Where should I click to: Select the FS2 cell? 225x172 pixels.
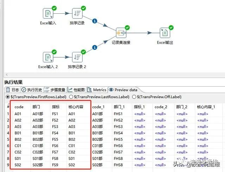click(x=55, y=120)
